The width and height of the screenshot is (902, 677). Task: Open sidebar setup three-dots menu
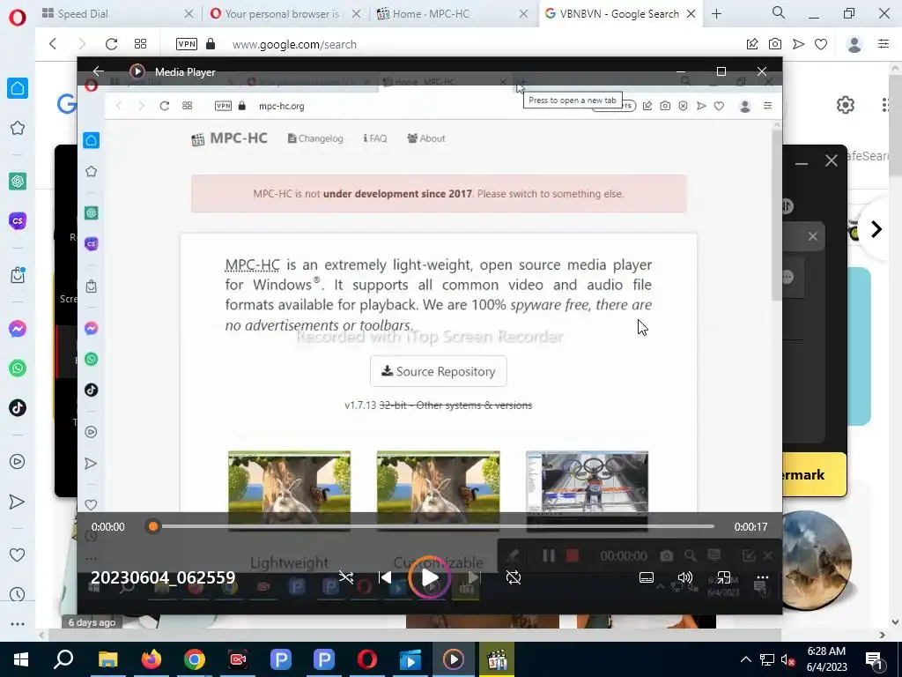(x=18, y=623)
